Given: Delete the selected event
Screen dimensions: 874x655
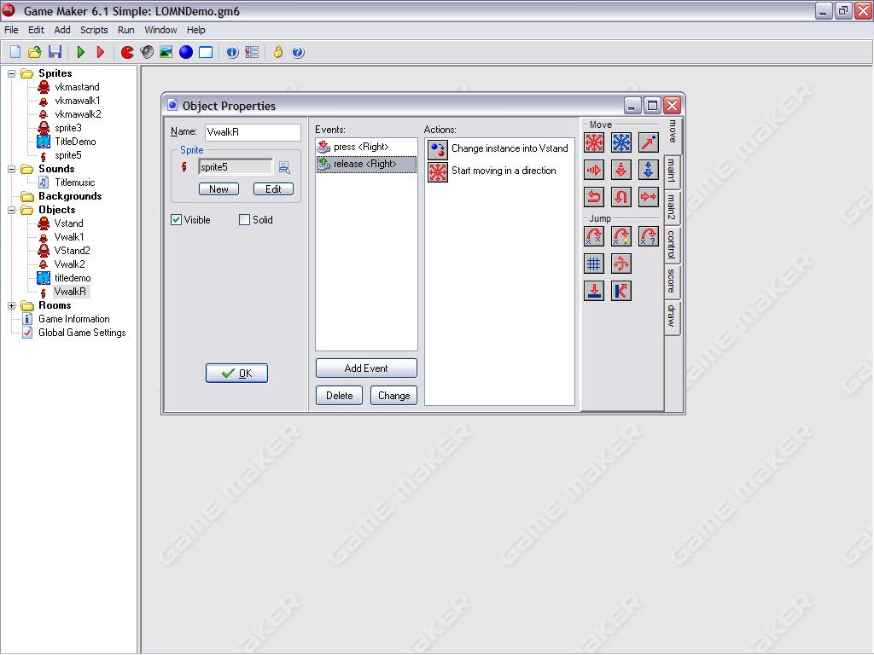Looking at the screenshot, I should (x=340, y=396).
